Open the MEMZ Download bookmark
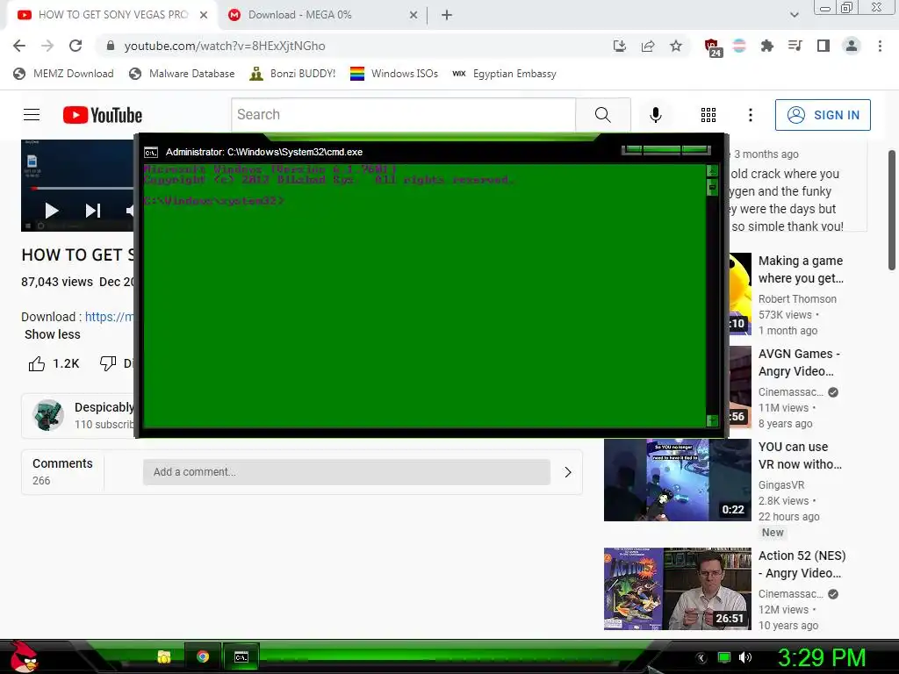Screen dimensions: 899x674 point(63,74)
